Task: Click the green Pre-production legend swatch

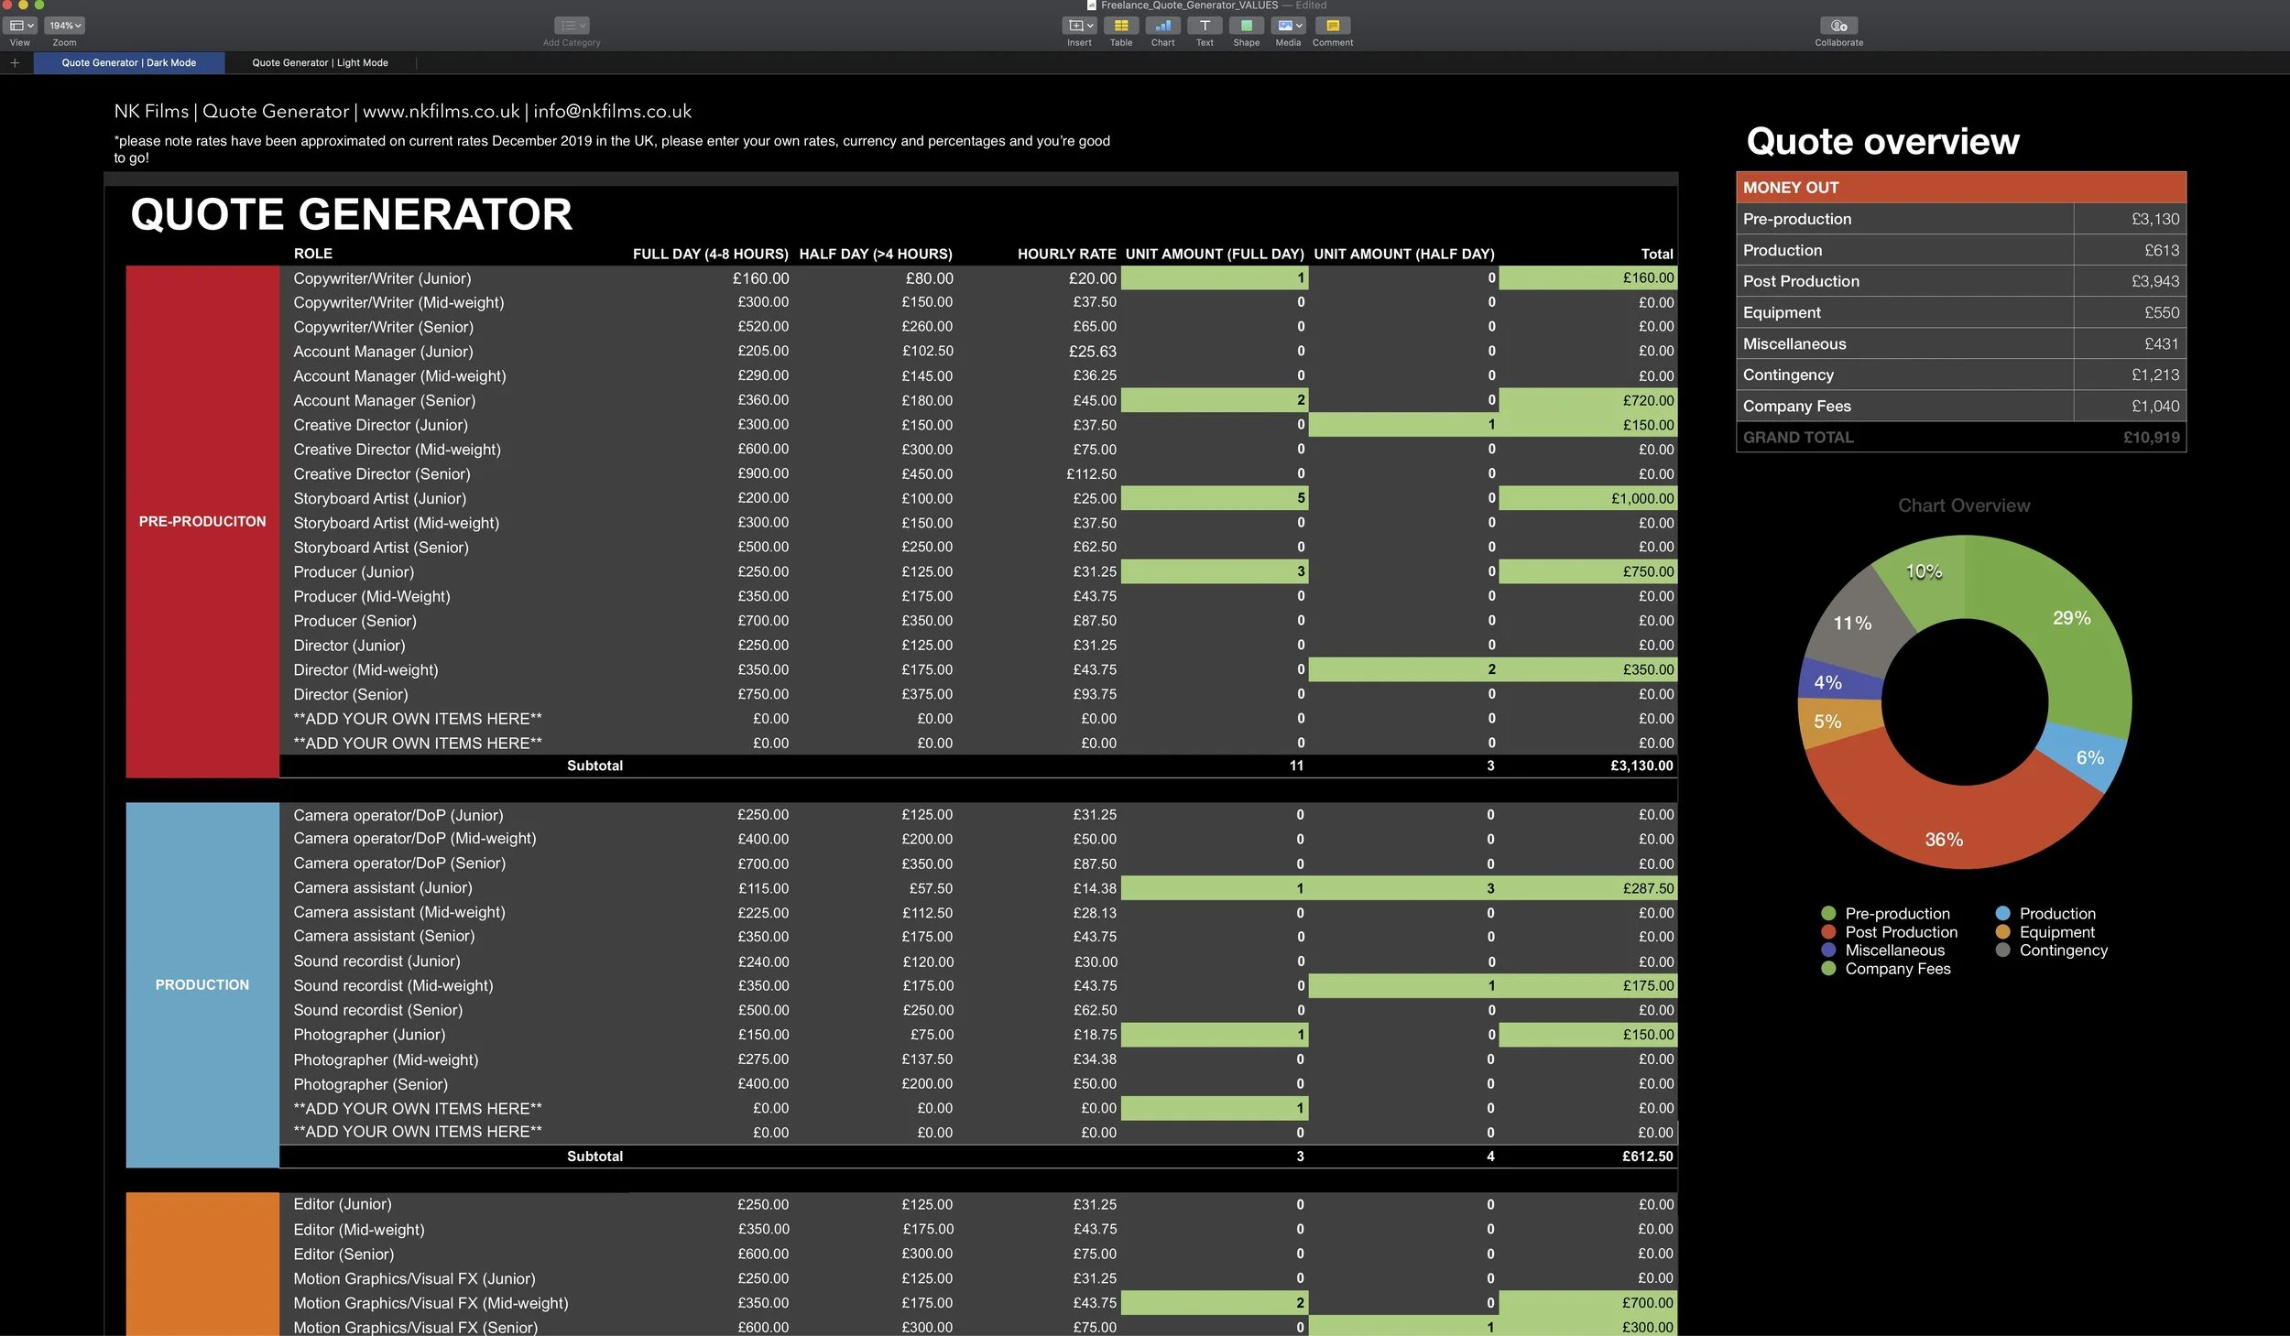Action: click(x=1827, y=913)
